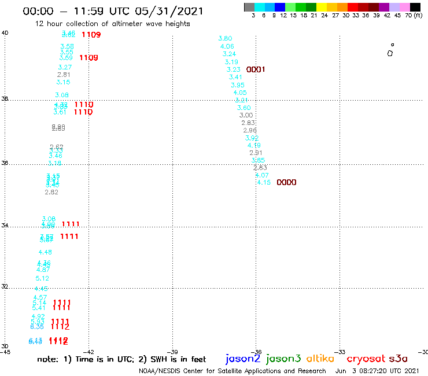
Task: Click the title '00:00 – 11:59 UTC 05/31/2021'
Action: click(x=113, y=11)
